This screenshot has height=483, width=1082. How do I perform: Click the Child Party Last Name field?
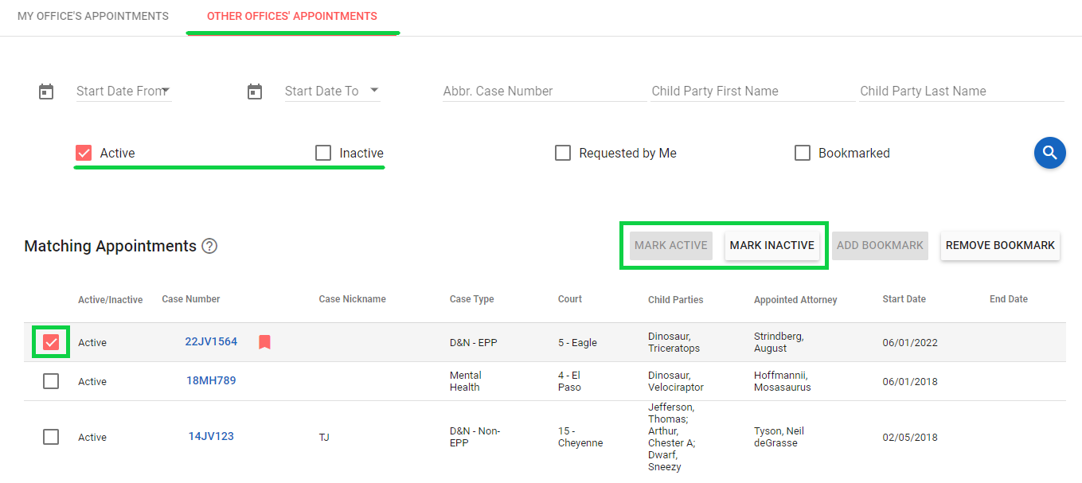point(961,92)
